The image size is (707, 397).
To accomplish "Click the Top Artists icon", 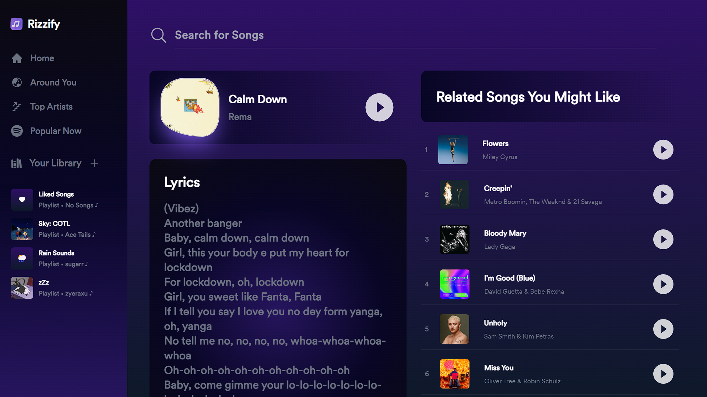I will point(17,107).
